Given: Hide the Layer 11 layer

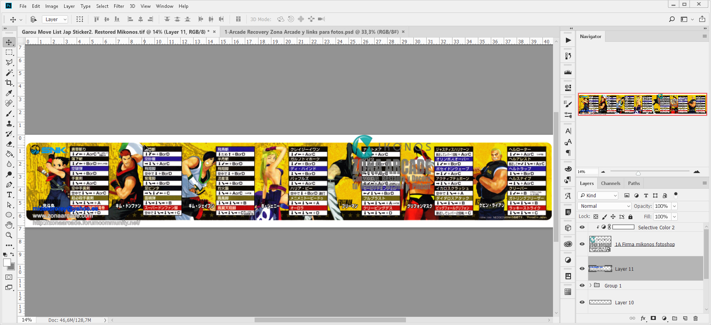Looking at the screenshot, I should point(582,269).
